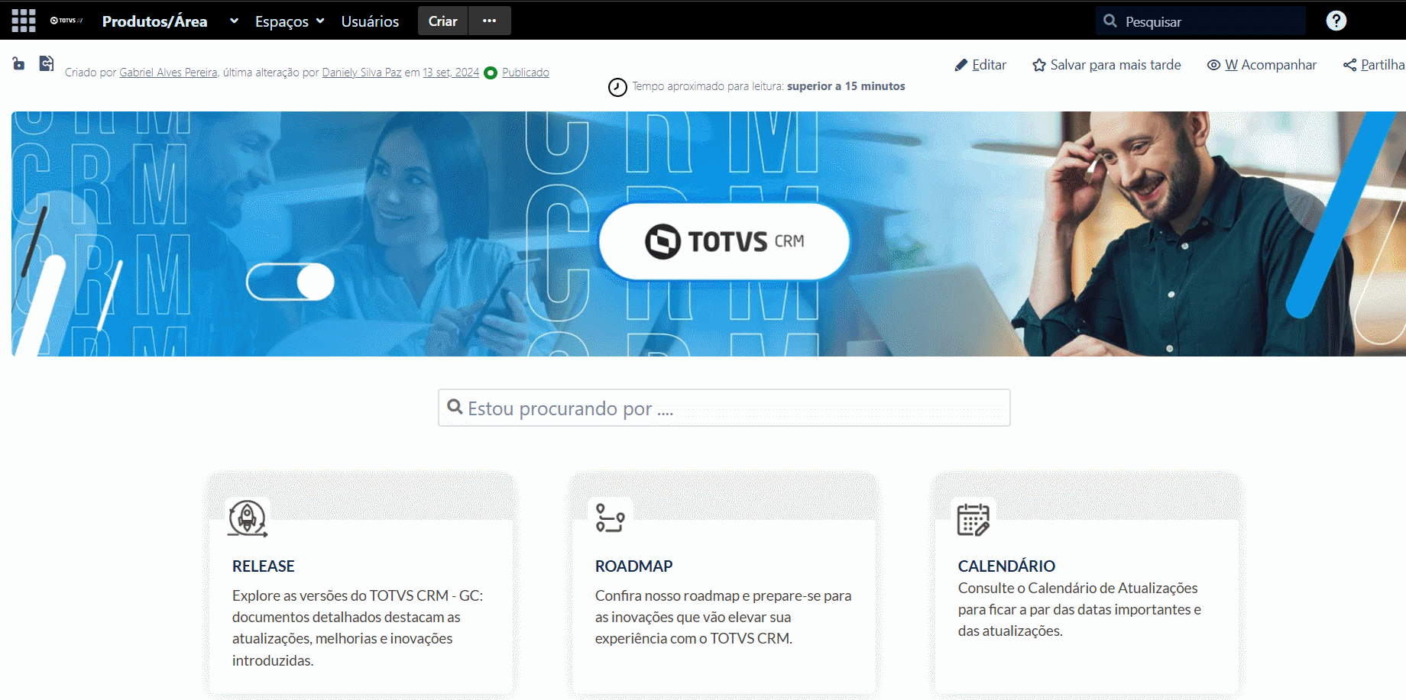
Task: Click the reading time clock icon
Action: coord(617,87)
